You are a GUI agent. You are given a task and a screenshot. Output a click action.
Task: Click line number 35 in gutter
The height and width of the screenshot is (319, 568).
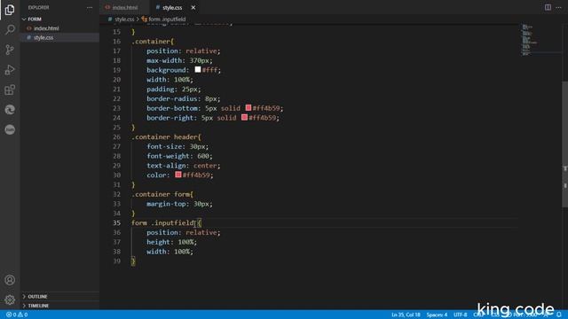116,222
